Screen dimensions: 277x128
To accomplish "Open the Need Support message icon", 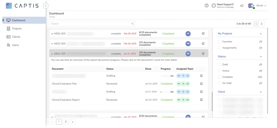I will [213, 5].
